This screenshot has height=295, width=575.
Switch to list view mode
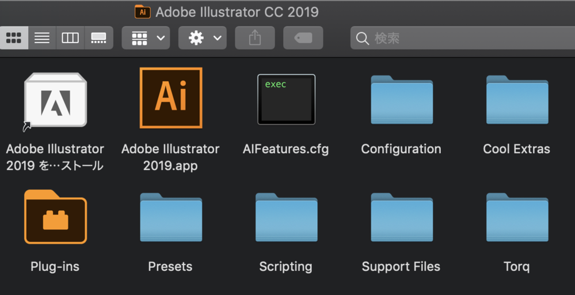(x=42, y=38)
